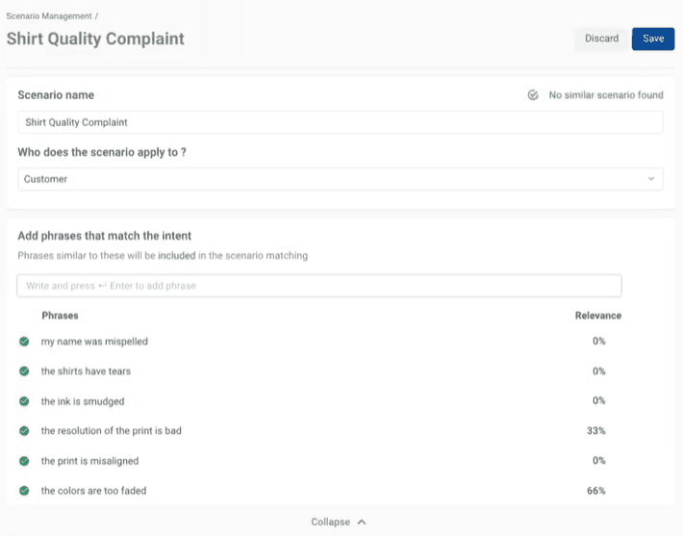Click the green check beside 'my name was mispelled'
Viewport: 683px width, 536px height.
tap(24, 342)
